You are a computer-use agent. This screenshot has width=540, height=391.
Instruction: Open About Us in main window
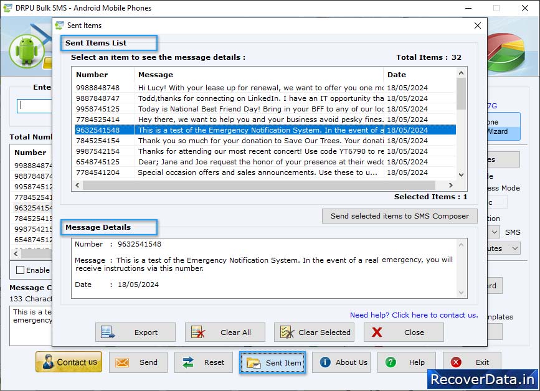point(341,362)
